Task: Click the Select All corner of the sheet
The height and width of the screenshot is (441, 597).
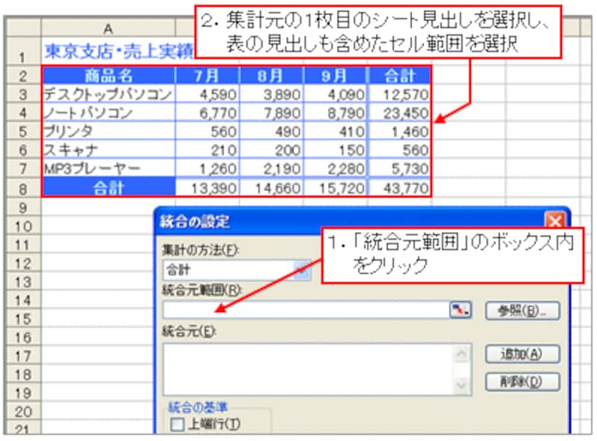Action: click(22, 28)
